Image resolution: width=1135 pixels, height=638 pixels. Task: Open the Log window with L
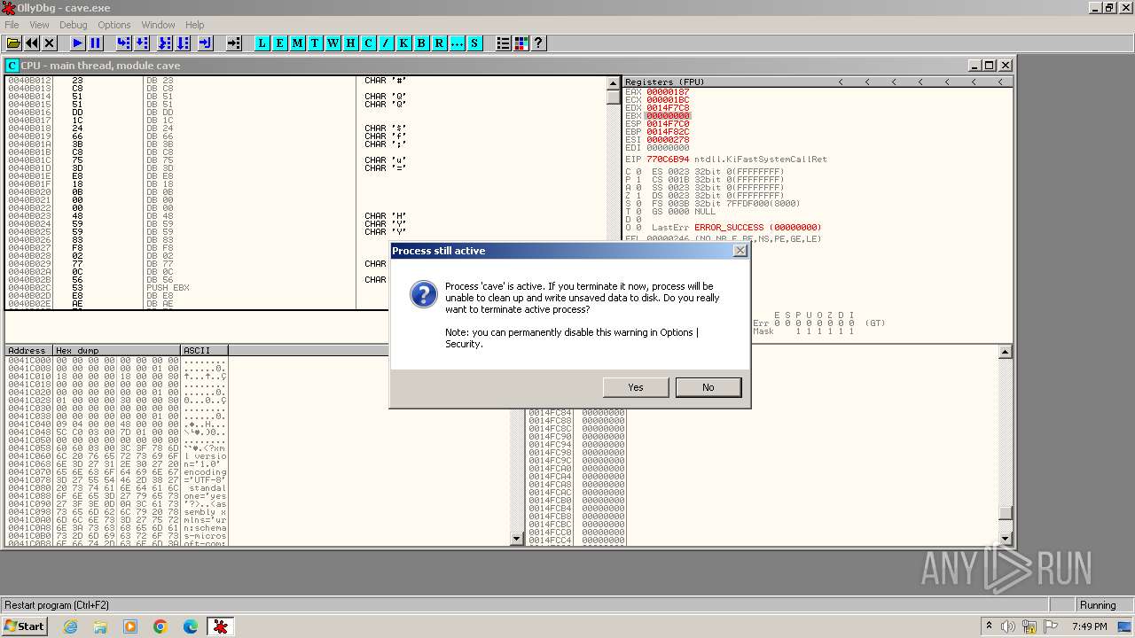pos(262,43)
